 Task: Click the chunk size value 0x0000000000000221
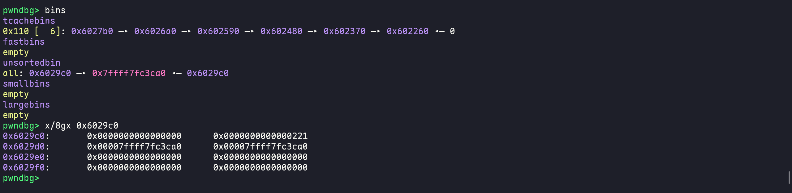click(x=260, y=136)
